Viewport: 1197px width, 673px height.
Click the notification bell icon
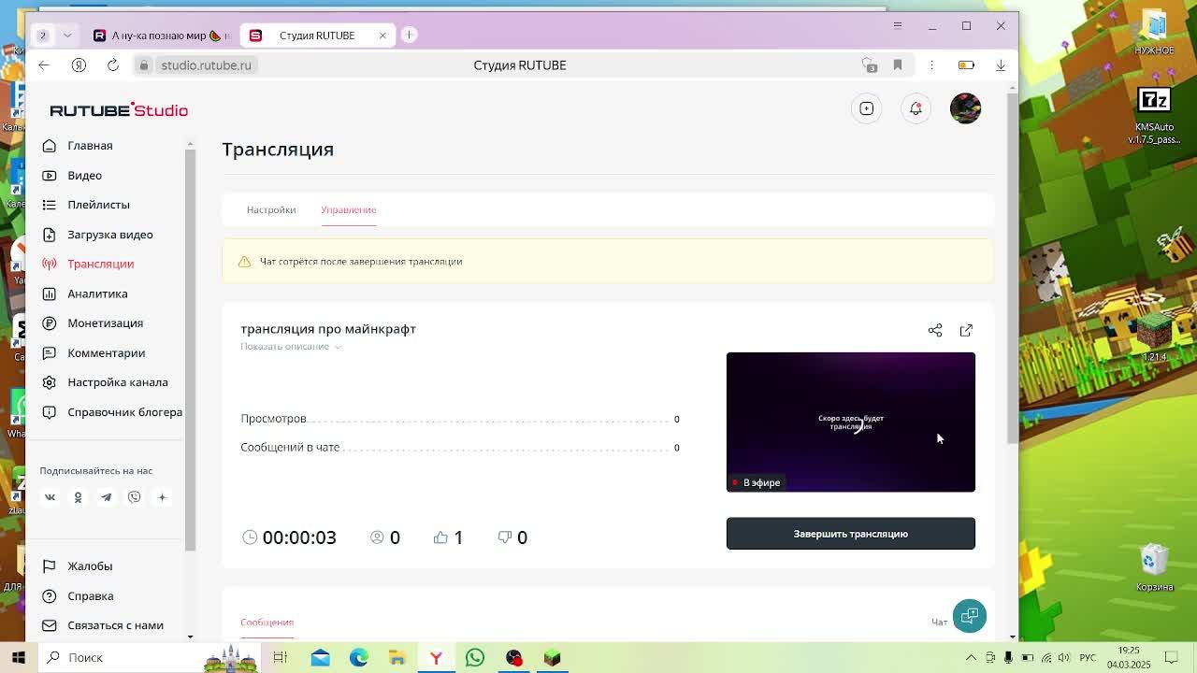click(x=916, y=107)
